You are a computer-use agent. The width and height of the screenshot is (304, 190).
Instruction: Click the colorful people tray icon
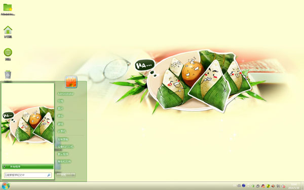(263, 186)
